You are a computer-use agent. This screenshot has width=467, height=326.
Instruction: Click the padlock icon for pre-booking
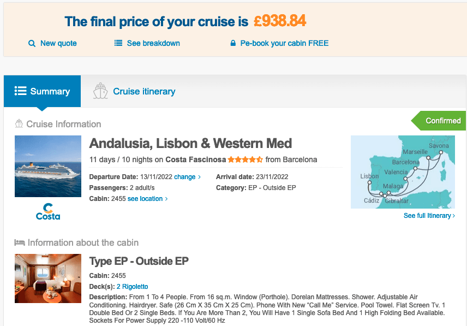[233, 43]
